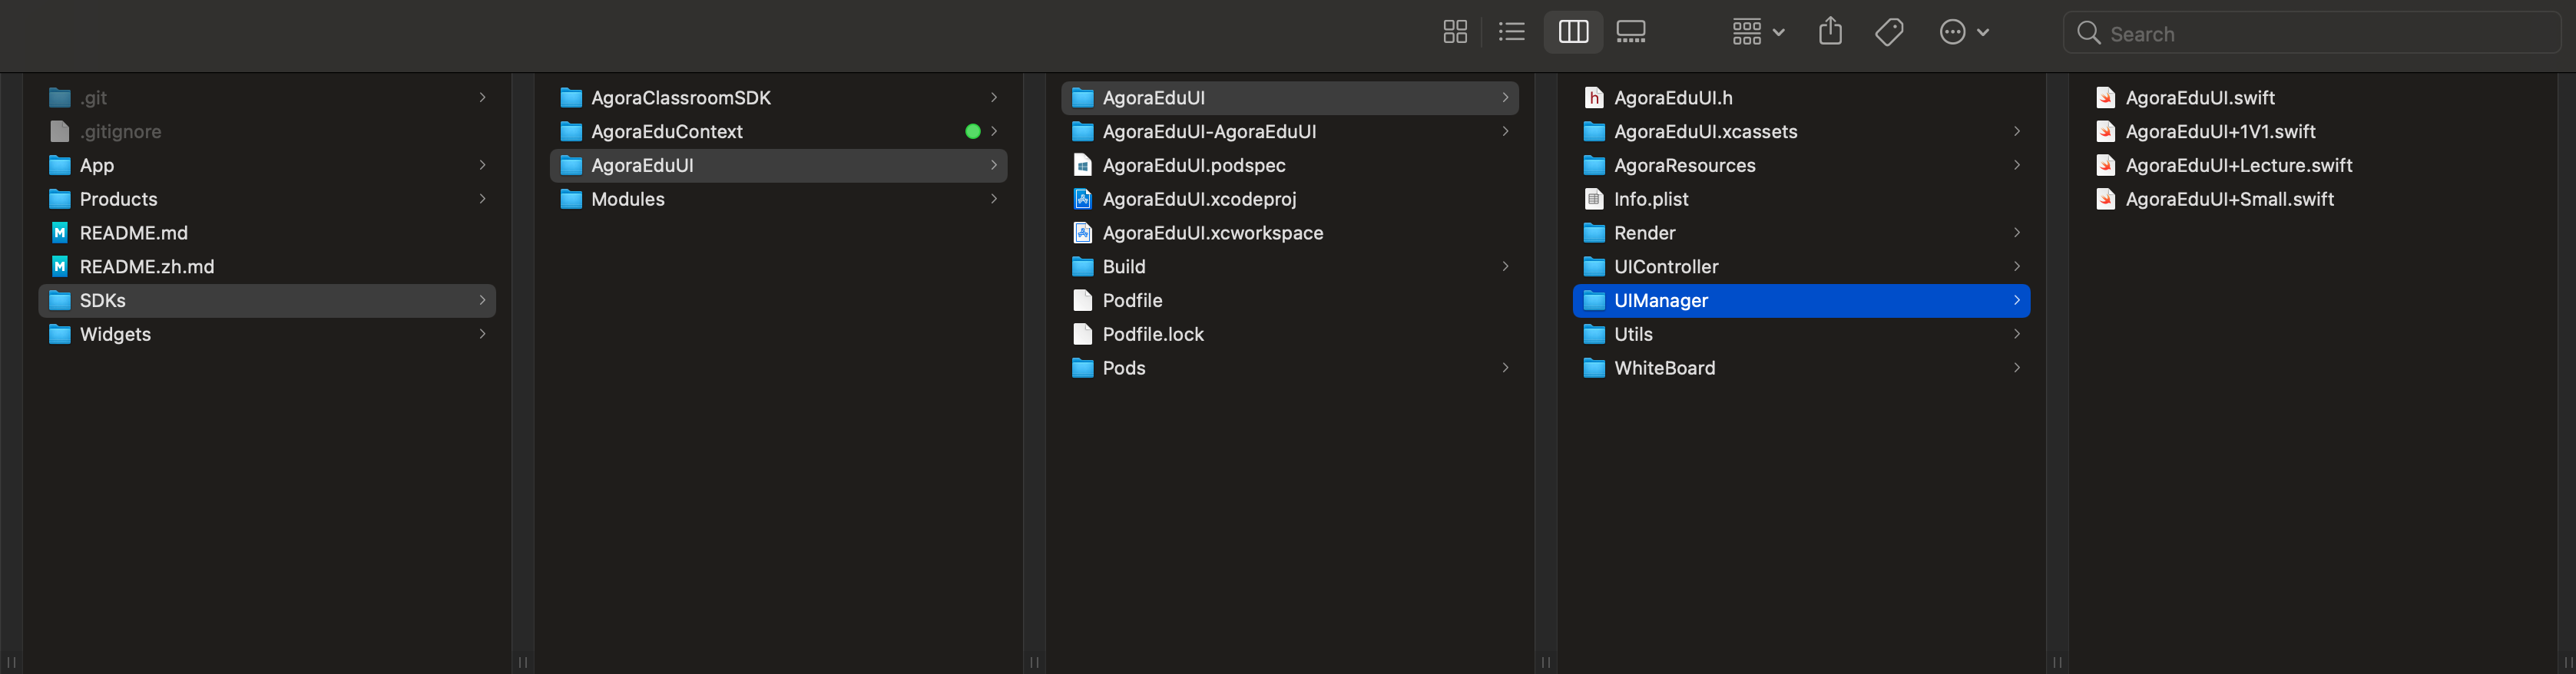The image size is (2576, 674).
Task: Select the AgoraEduUI+1V1.swift file icon
Action: (x=2105, y=132)
